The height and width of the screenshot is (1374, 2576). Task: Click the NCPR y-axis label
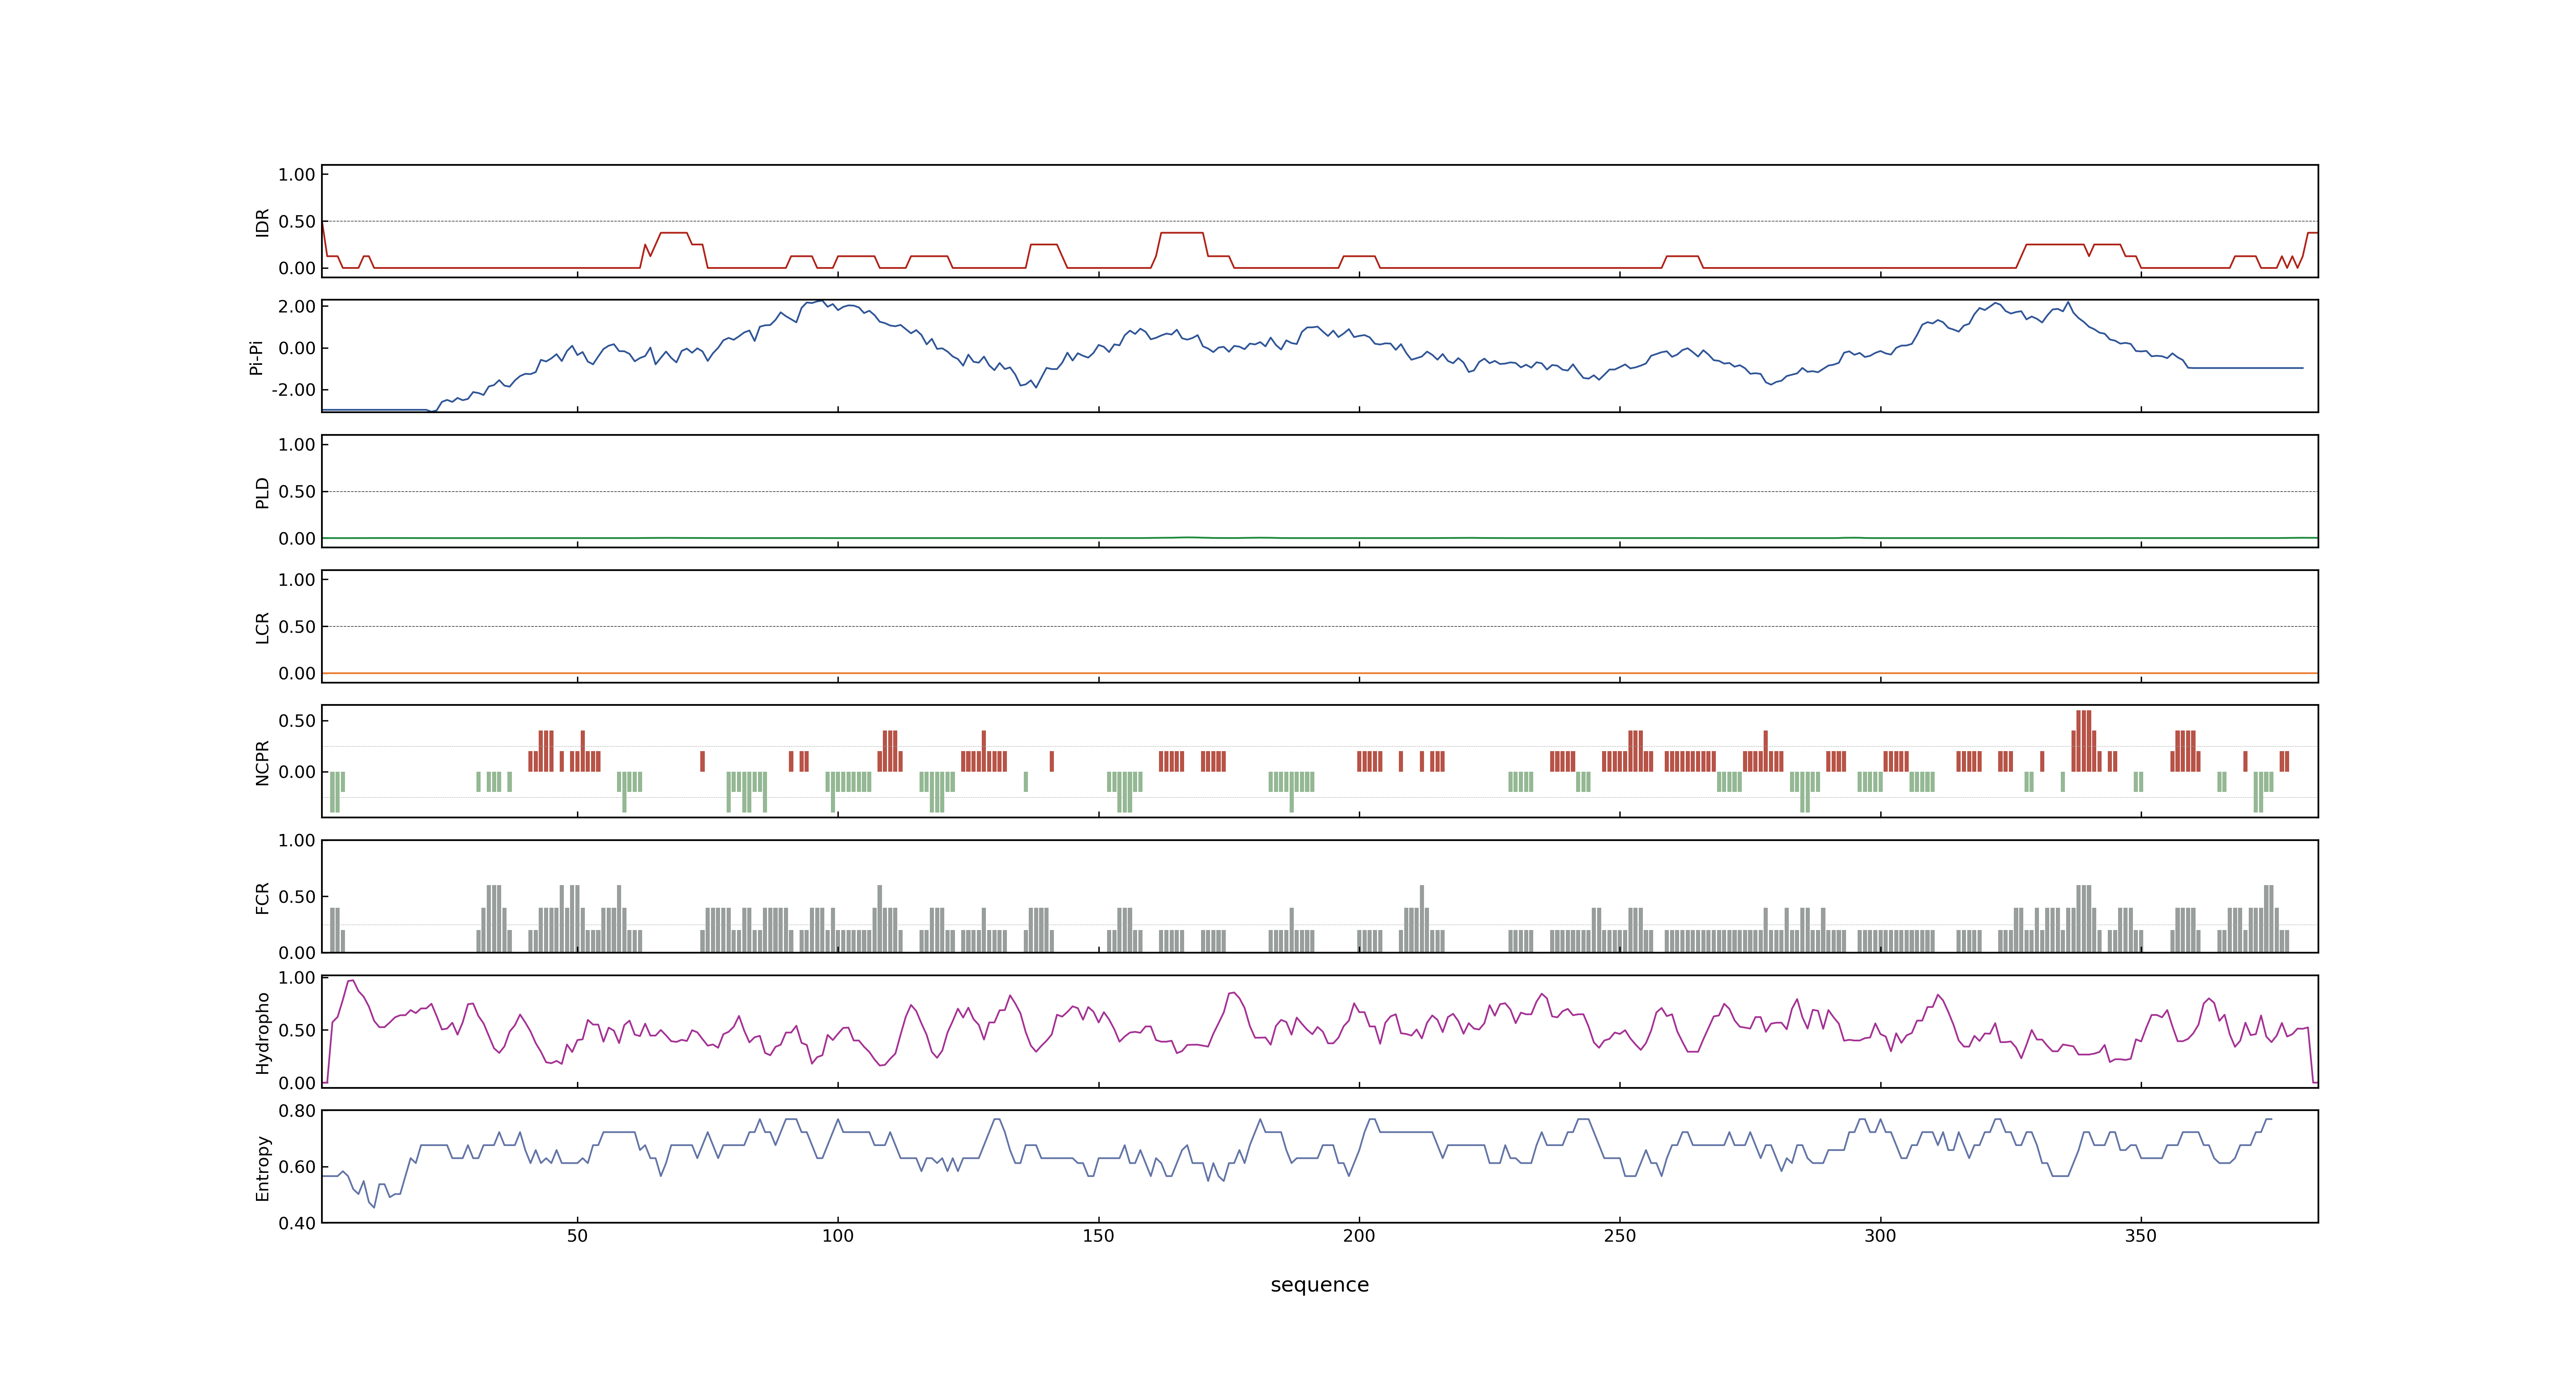263,763
